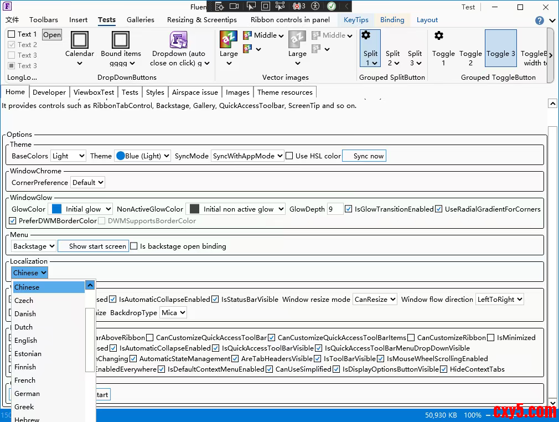This screenshot has height=422, width=559.
Task: Click the Sync now button
Action: [364, 156]
